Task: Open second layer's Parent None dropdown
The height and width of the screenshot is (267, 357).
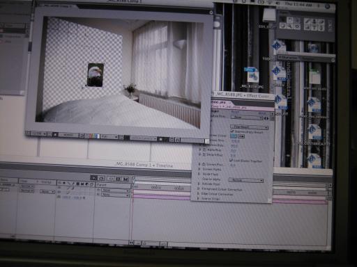Action: [115, 195]
